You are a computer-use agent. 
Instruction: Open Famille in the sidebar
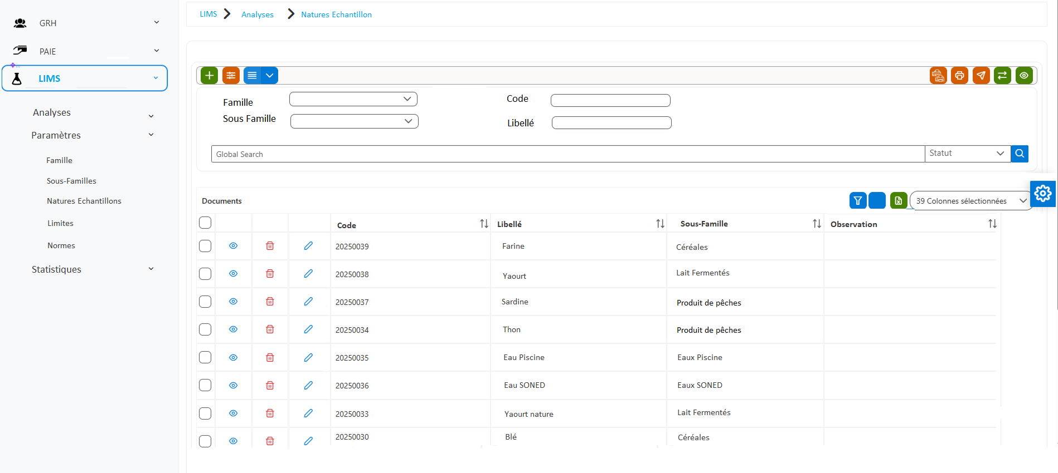(59, 160)
